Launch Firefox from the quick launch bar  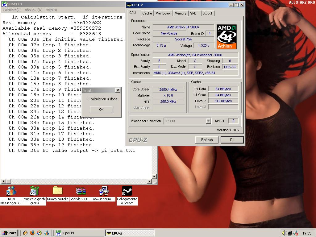tap(32, 233)
